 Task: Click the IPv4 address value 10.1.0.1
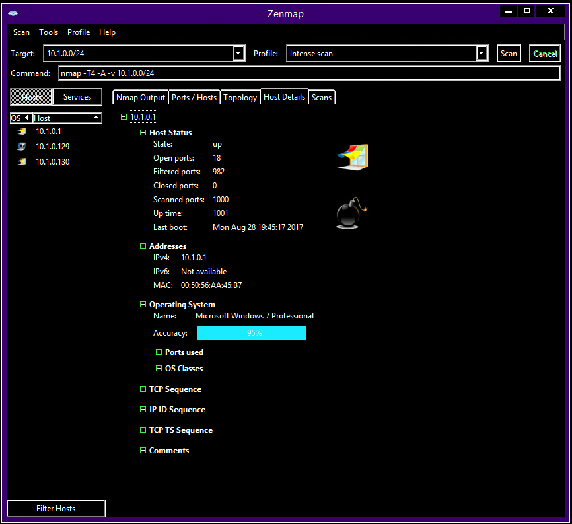[x=194, y=258]
